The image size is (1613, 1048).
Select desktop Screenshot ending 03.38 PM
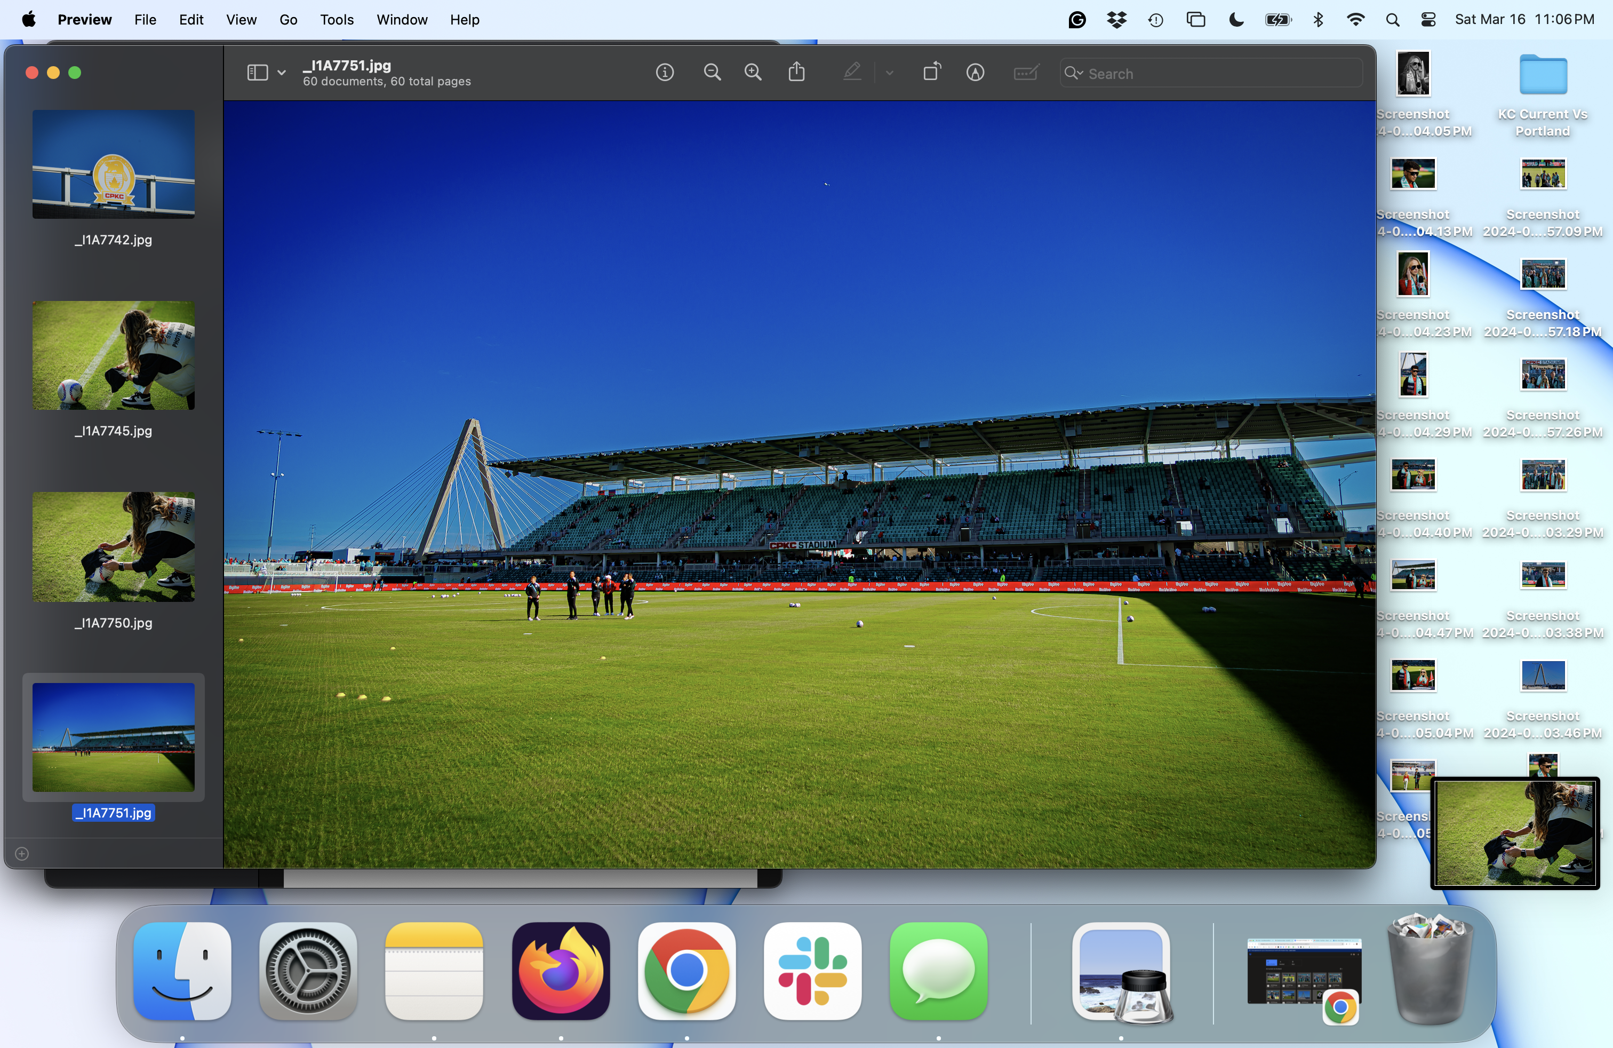click(1543, 599)
